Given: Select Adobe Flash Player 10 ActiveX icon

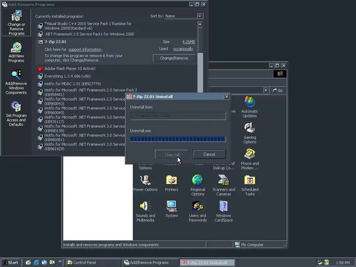Looking at the screenshot, I should (x=40, y=68).
